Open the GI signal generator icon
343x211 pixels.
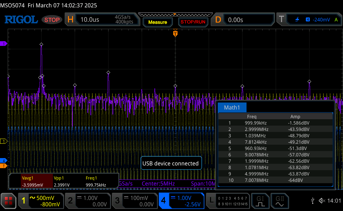pos(261,201)
